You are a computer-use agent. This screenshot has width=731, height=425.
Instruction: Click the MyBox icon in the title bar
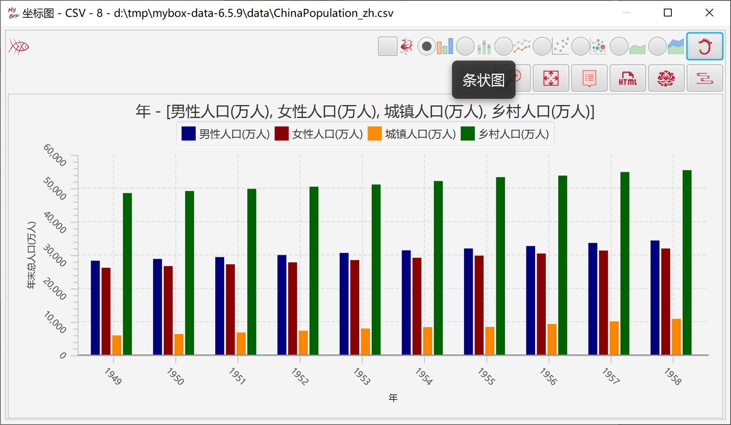point(13,13)
